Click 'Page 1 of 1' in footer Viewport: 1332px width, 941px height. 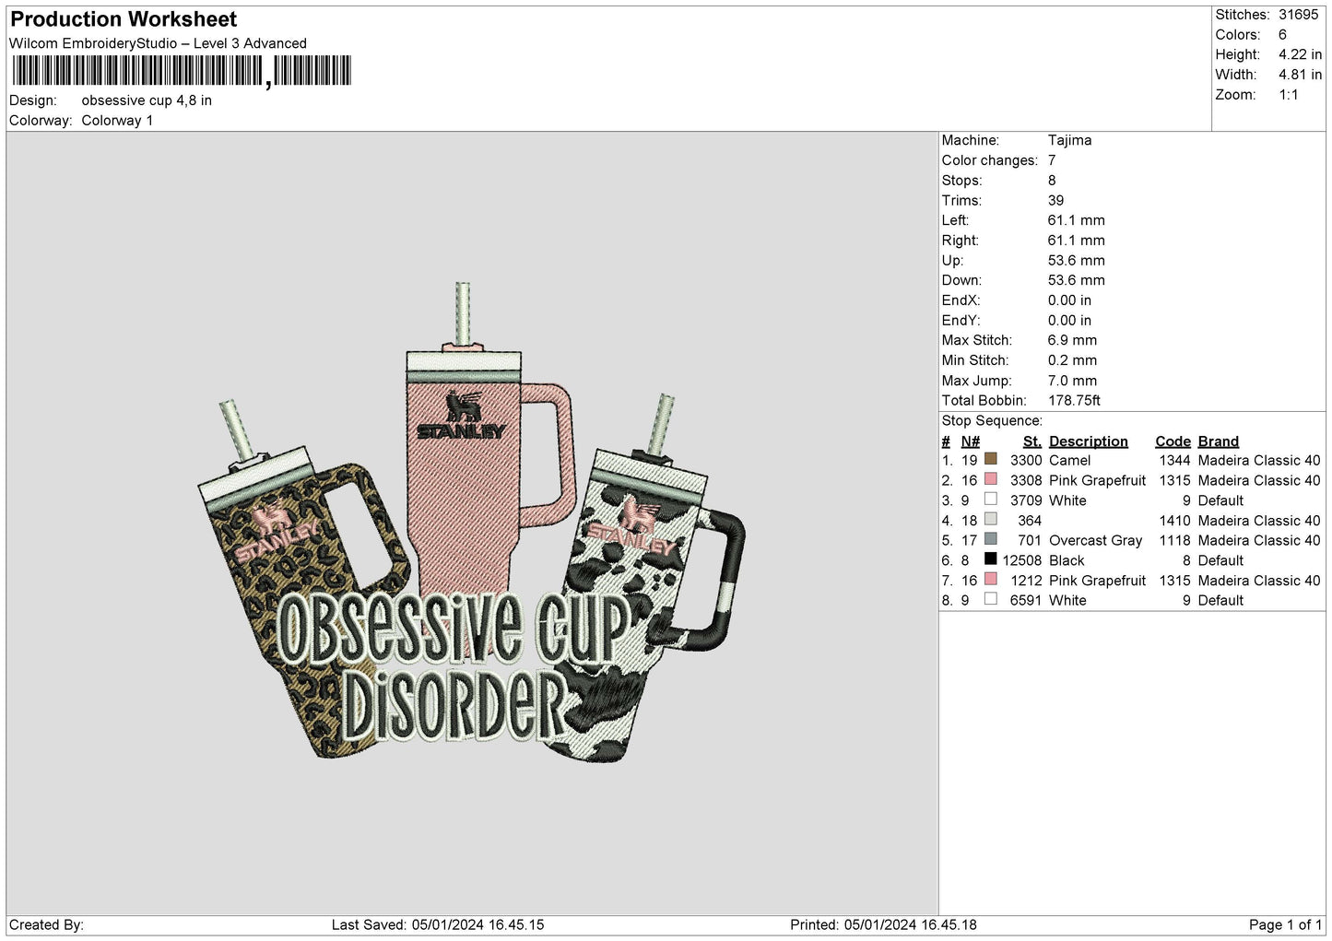(1285, 924)
